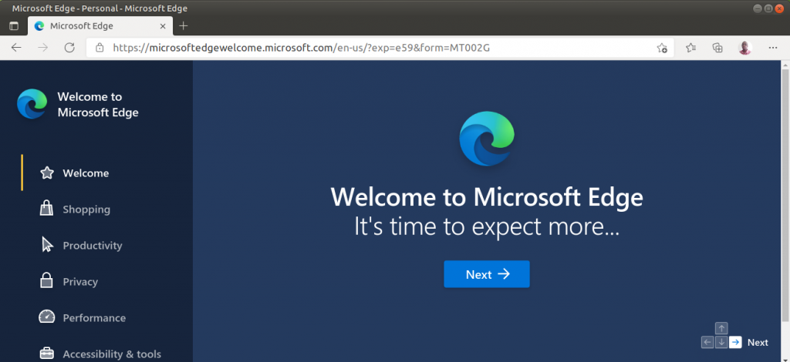The width and height of the screenshot is (790, 362).
Task: Add this page to favorites star
Action: point(662,48)
